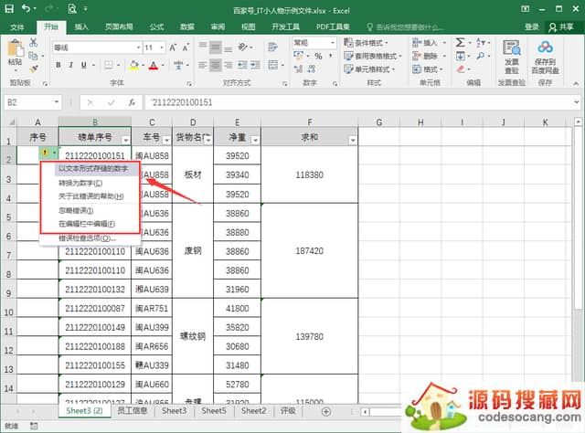Image resolution: width=585 pixels, height=433 pixels.
Task: Select 在编辑栏中编辑 menu option
Action: coord(87,223)
